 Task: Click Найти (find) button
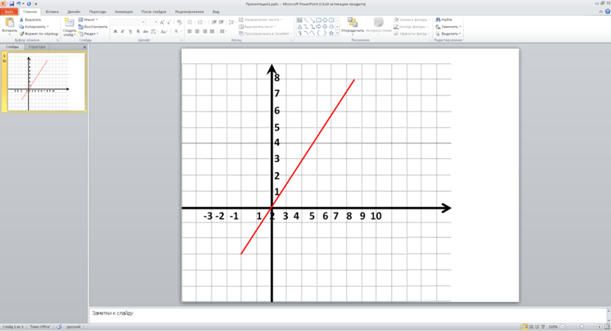point(444,20)
